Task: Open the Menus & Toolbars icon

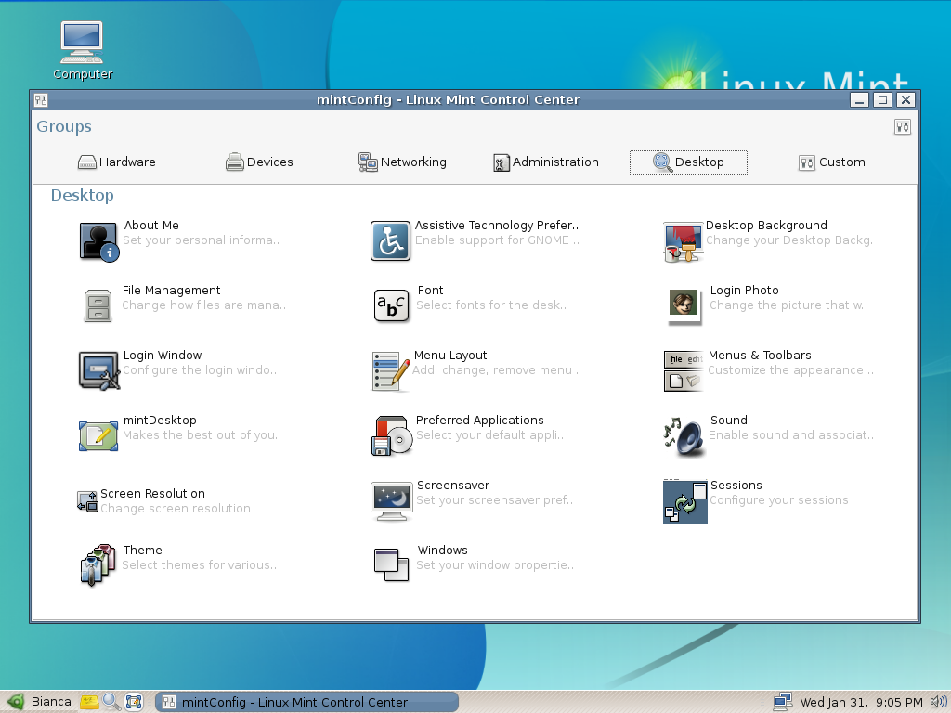Action: tap(684, 371)
